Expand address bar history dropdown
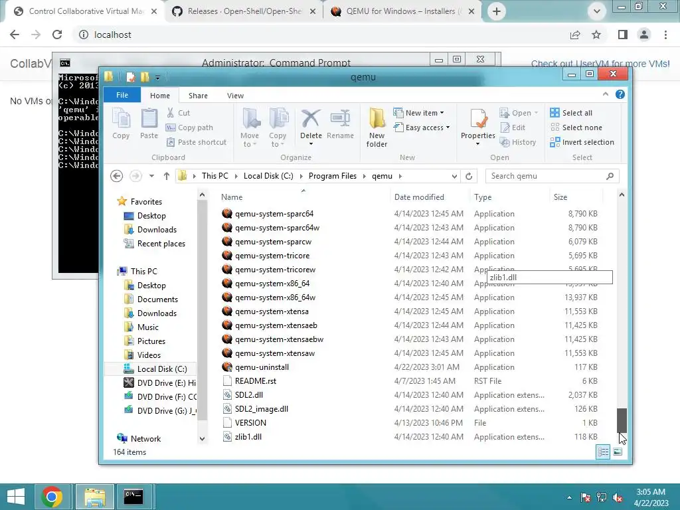This screenshot has height=510, width=680. (454, 176)
